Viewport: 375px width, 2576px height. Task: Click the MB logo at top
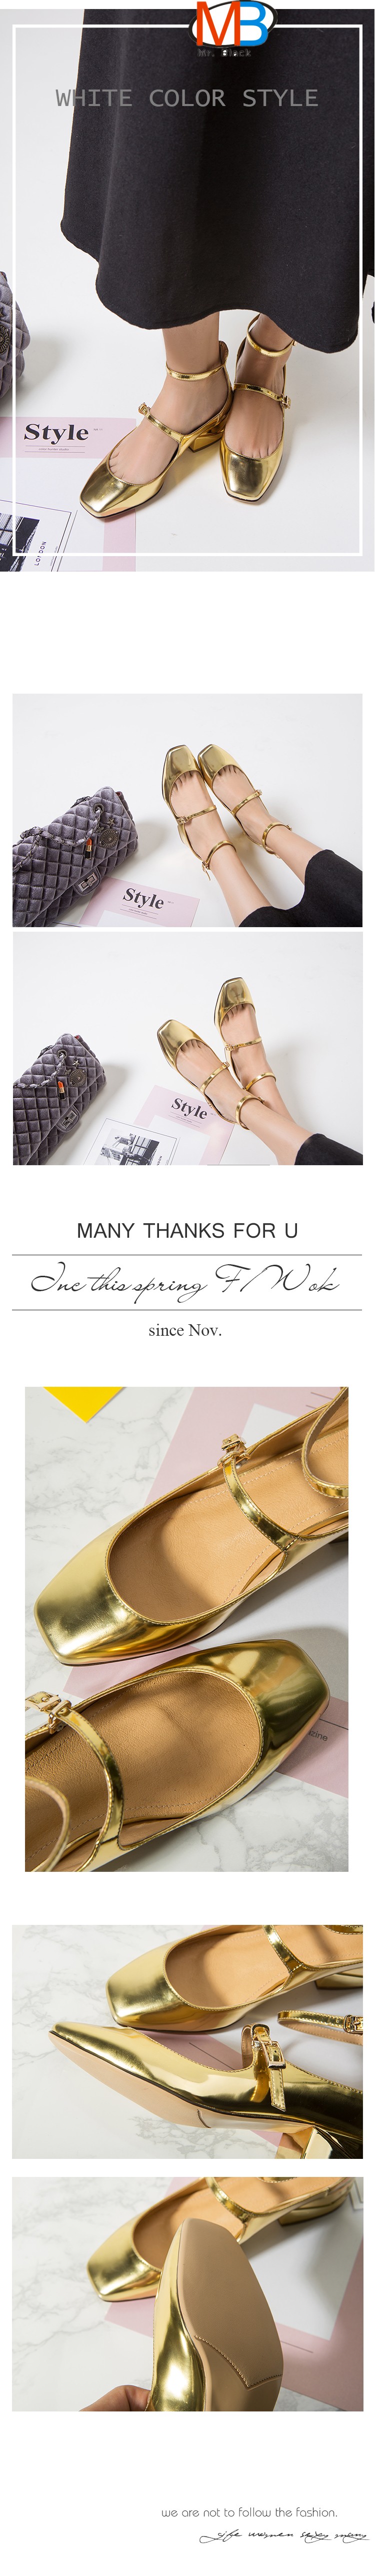229,27
